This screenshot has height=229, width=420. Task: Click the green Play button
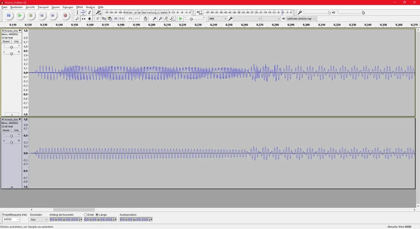(x=20, y=16)
